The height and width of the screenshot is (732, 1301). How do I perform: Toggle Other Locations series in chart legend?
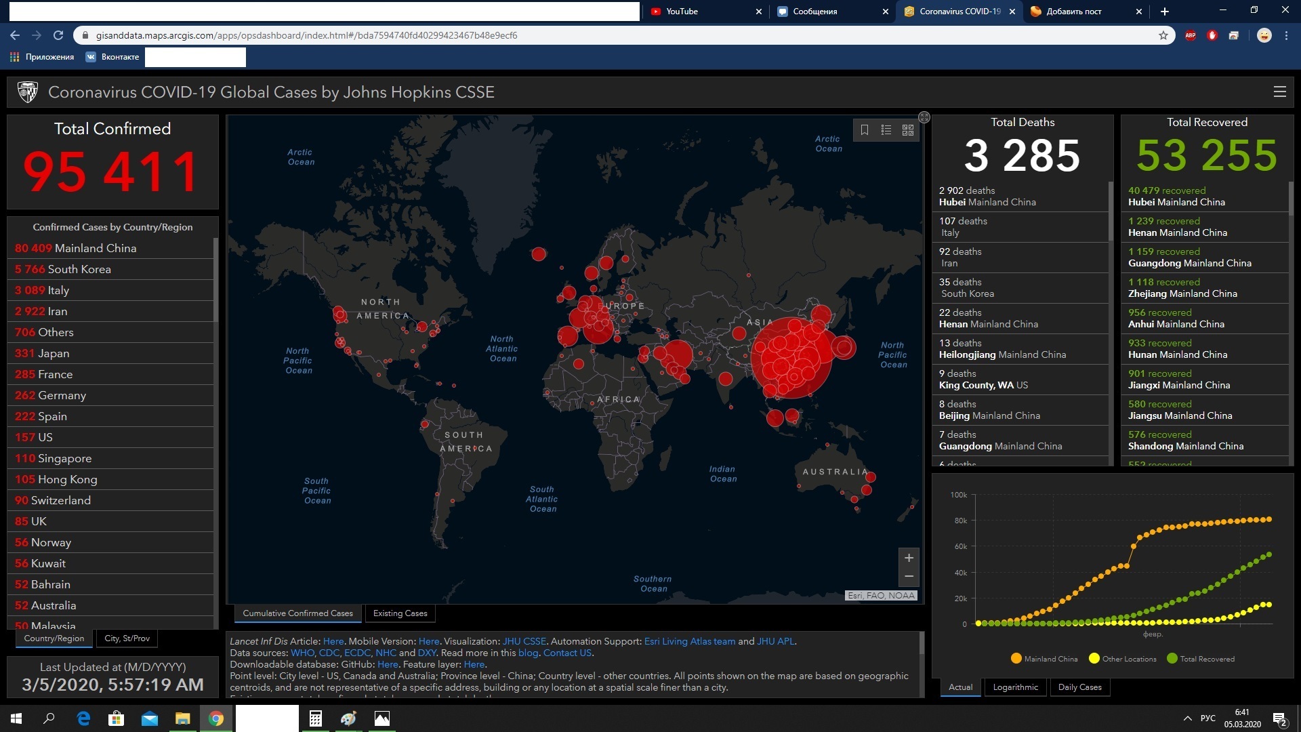pos(1123,659)
